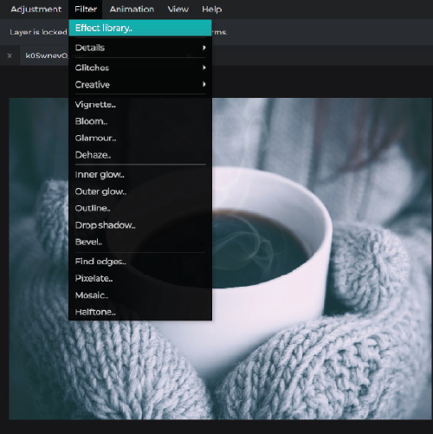Close the leftmost document tab

pos(10,55)
